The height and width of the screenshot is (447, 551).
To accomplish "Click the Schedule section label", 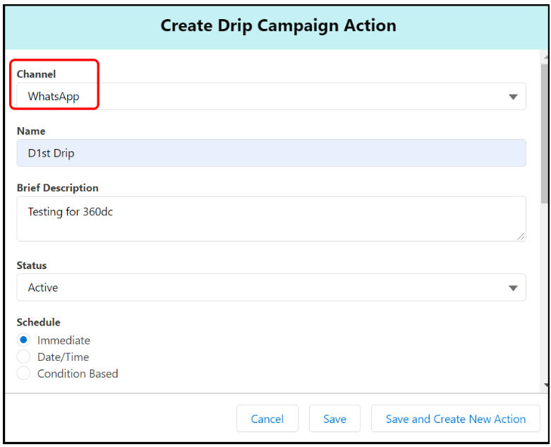I will coord(39,322).
